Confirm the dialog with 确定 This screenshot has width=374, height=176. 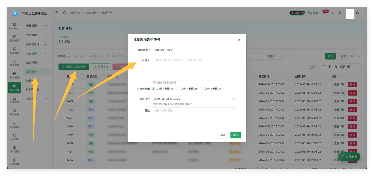(x=236, y=135)
